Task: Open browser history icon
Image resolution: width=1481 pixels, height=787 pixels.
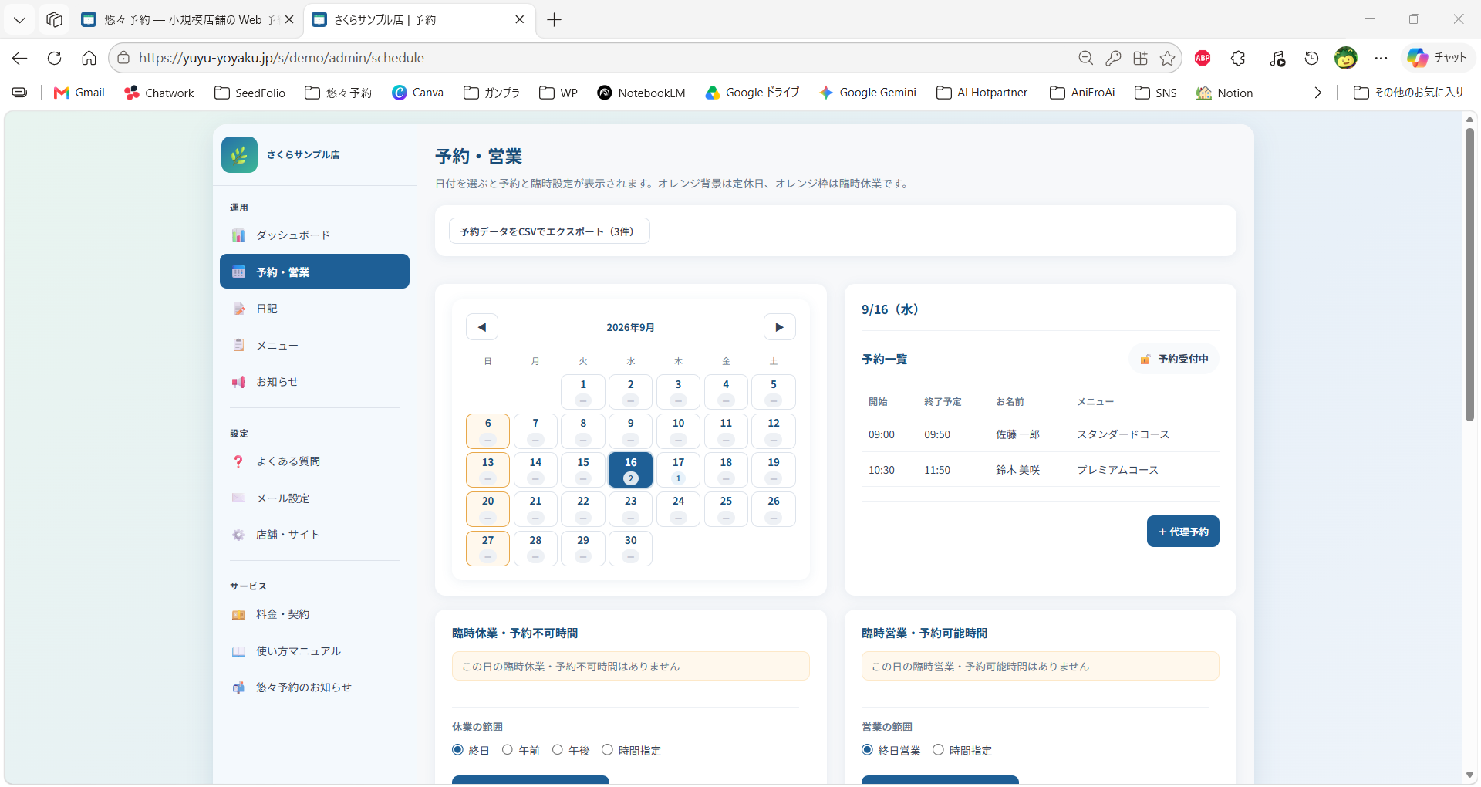Action: (1311, 58)
